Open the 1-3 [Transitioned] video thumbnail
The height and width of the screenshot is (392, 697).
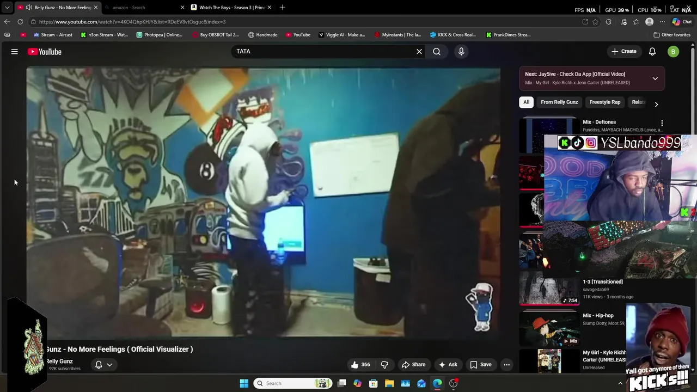549,289
